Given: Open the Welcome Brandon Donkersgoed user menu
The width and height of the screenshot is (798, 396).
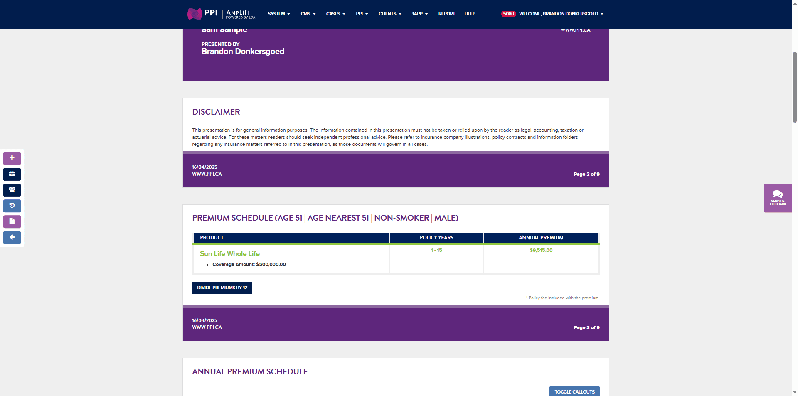Looking at the screenshot, I should pyautogui.click(x=561, y=14).
